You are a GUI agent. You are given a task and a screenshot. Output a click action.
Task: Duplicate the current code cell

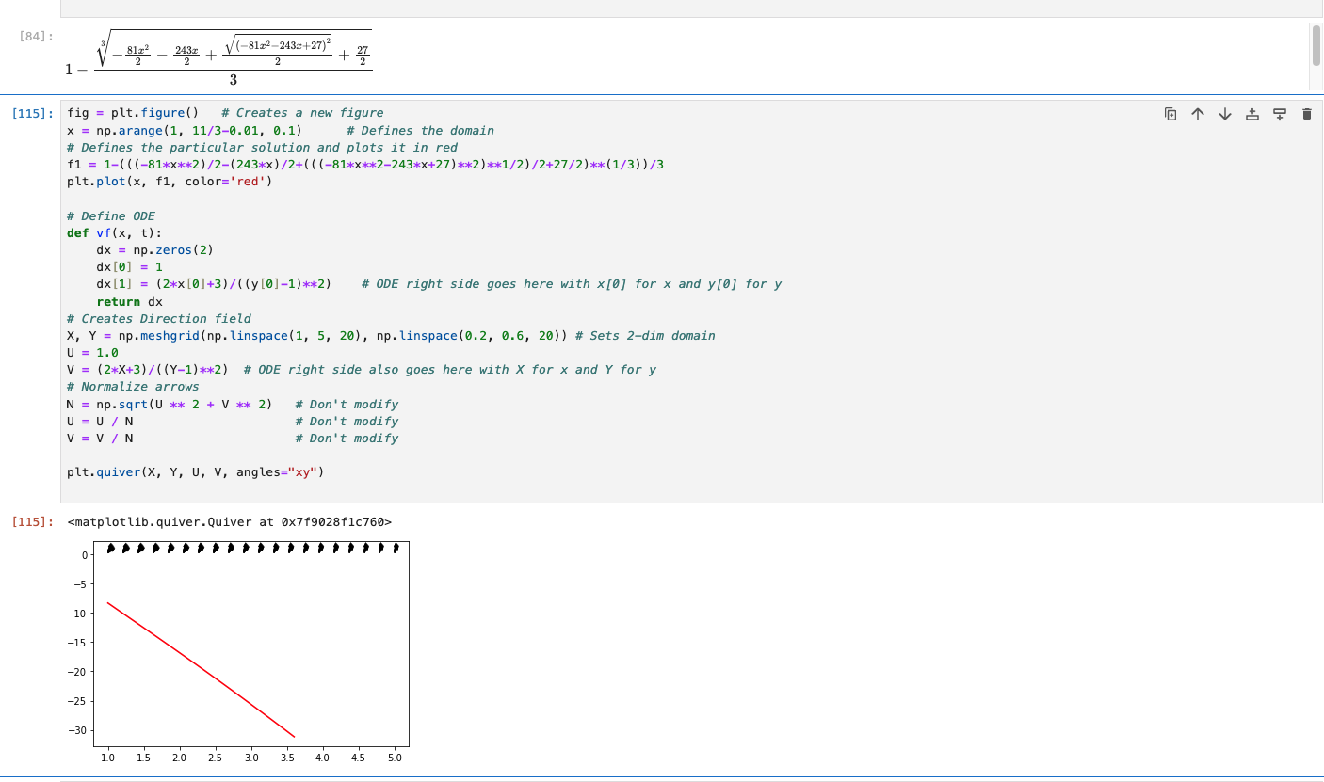click(x=1169, y=113)
